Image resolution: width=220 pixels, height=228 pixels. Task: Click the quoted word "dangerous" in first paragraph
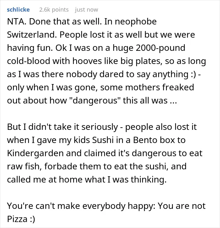click(95, 100)
